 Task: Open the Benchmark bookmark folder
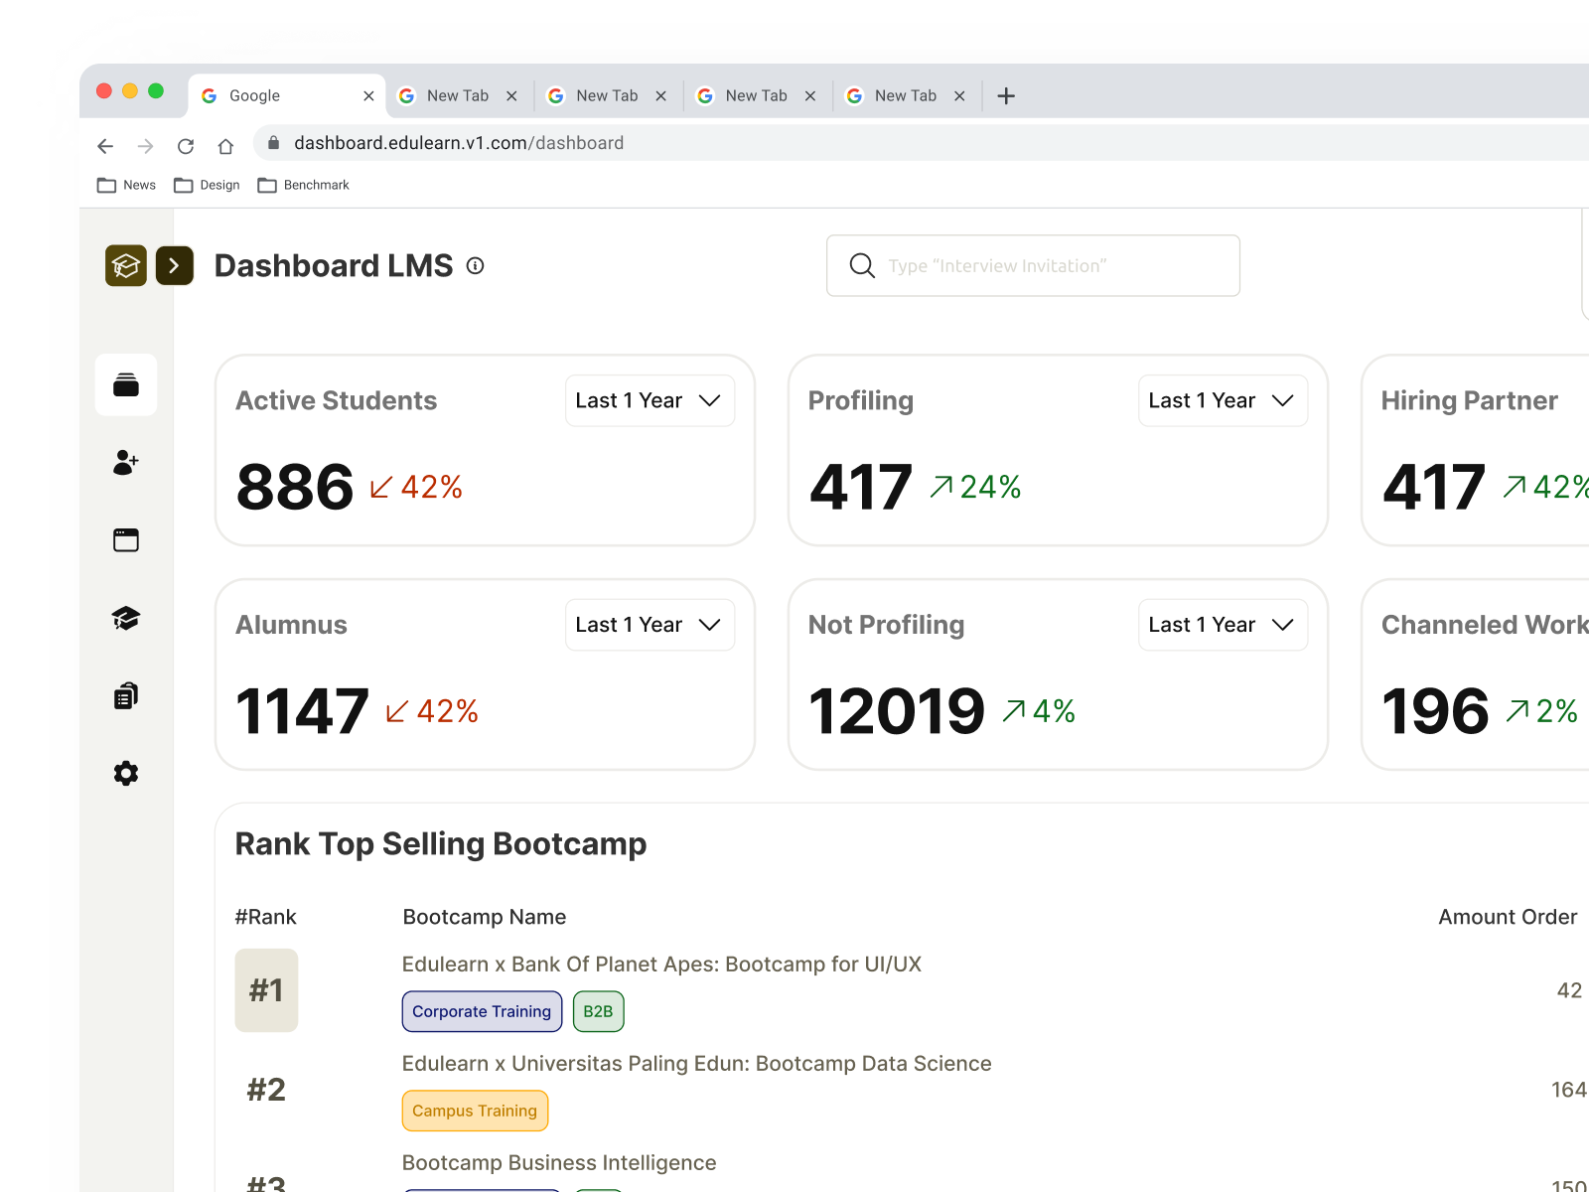point(304,185)
